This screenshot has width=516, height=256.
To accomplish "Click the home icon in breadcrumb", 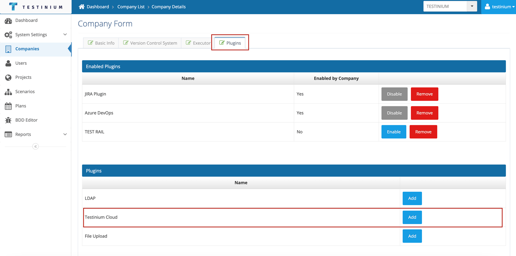I will click(x=81, y=6).
